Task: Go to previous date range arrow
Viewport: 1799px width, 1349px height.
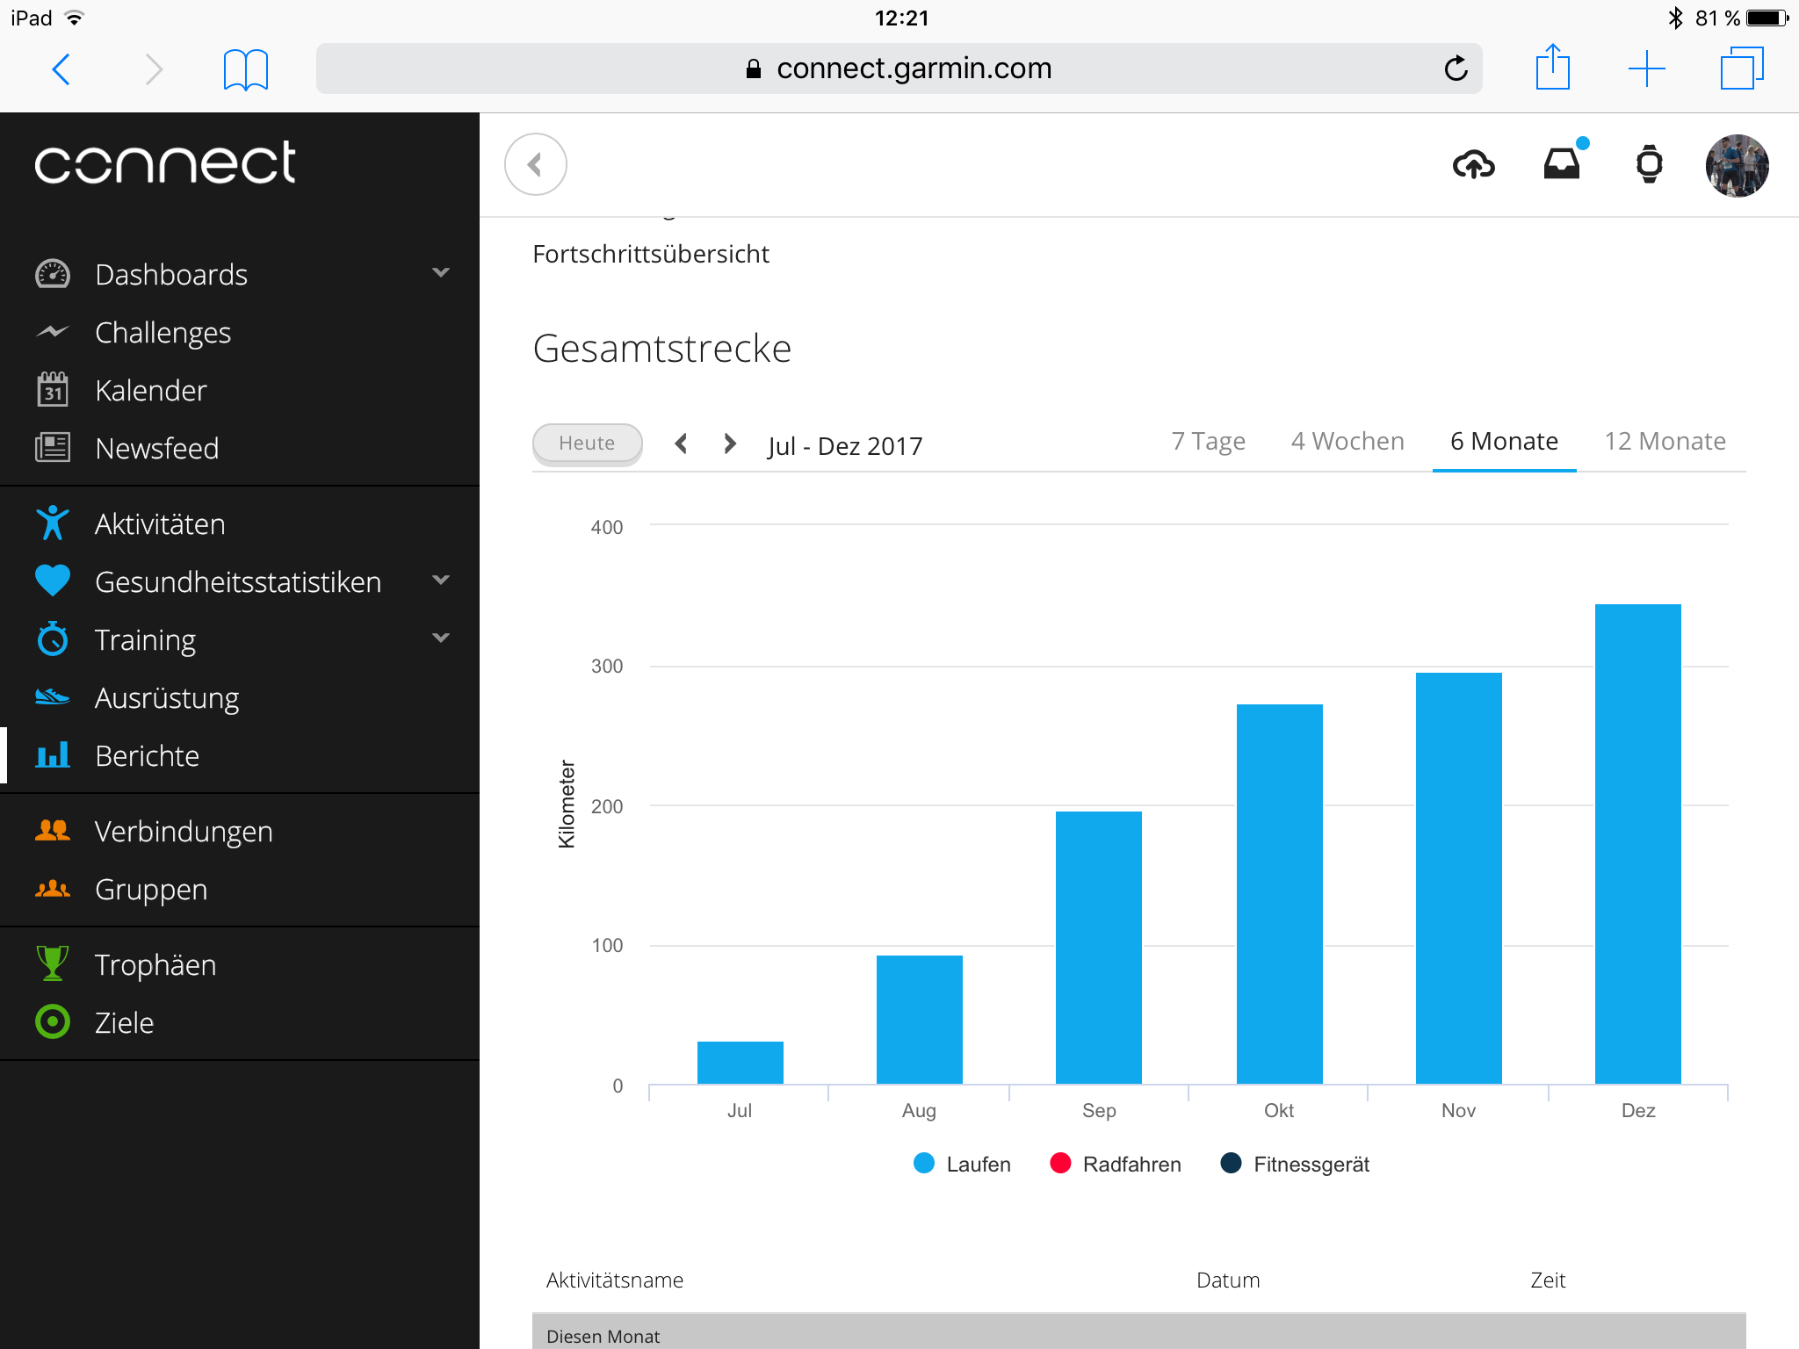Action: click(x=681, y=444)
